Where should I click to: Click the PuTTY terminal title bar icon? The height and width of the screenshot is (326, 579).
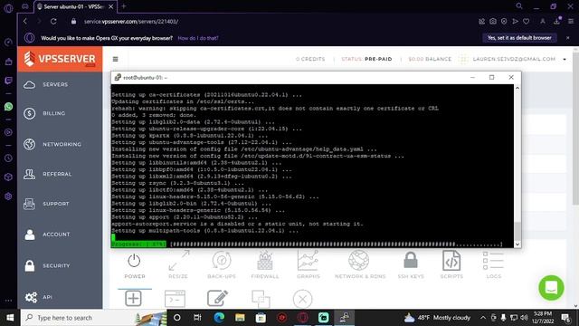pyautogui.click(x=118, y=77)
